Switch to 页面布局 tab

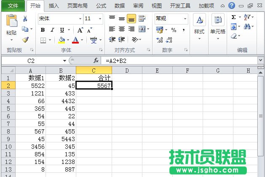point(78,6)
